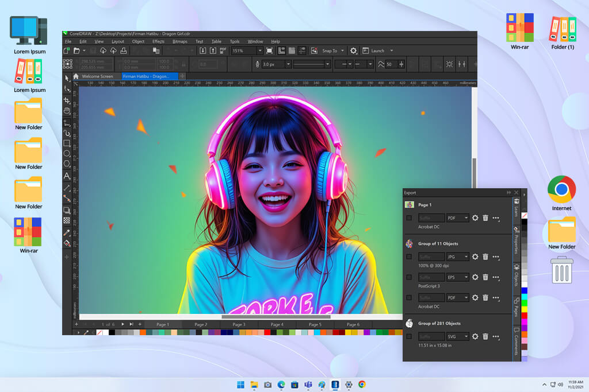The image size is (589, 392).
Task: Open the File menu
Action: (x=68, y=41)
